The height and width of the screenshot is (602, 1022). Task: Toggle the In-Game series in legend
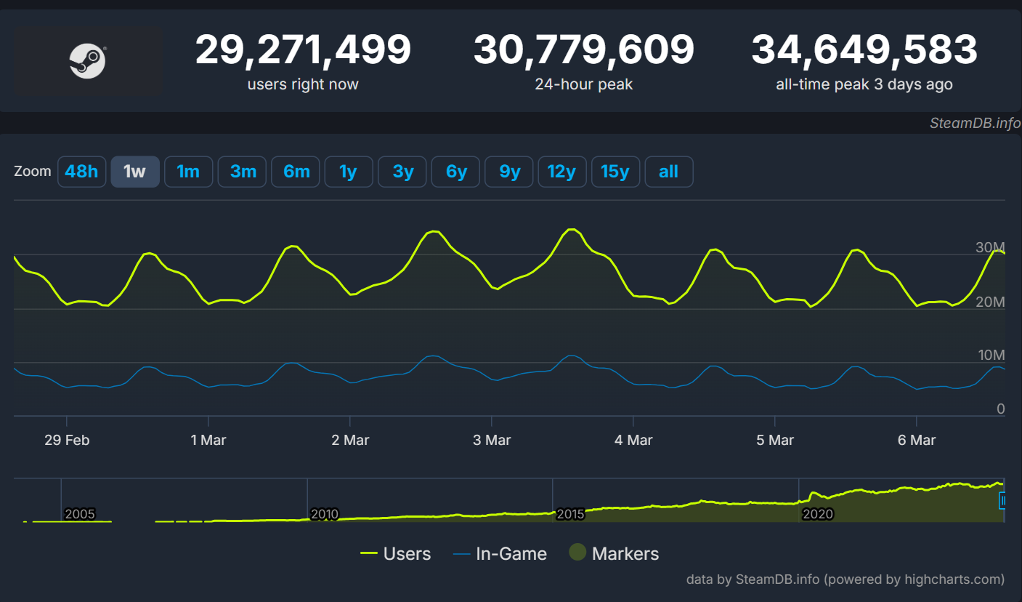tap(500, 554)
